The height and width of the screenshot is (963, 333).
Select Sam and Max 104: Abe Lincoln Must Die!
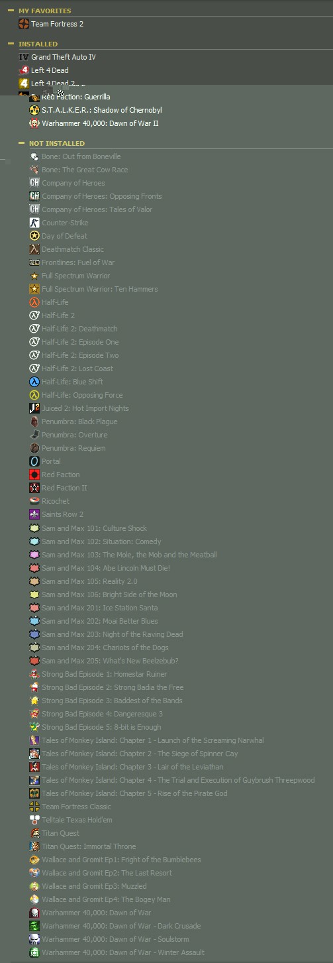(106, 568)
